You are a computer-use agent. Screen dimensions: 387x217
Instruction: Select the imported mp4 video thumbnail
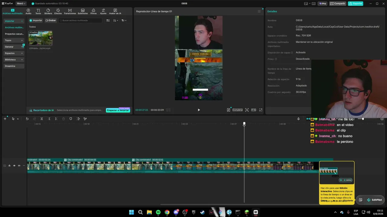coord(41,38)
